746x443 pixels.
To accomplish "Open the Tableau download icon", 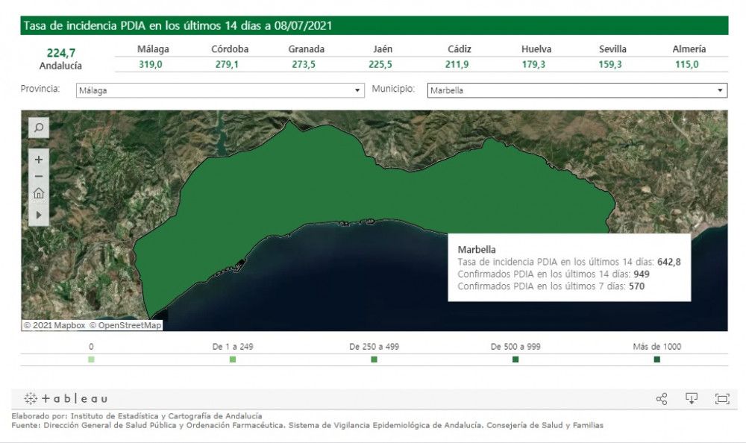I will tap(692, 399).
